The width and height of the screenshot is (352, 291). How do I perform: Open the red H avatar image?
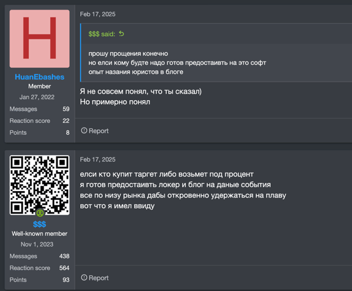pyautogui.click(x=39, y=38)
